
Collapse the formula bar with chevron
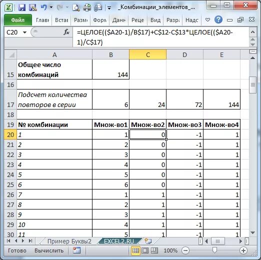253,32
